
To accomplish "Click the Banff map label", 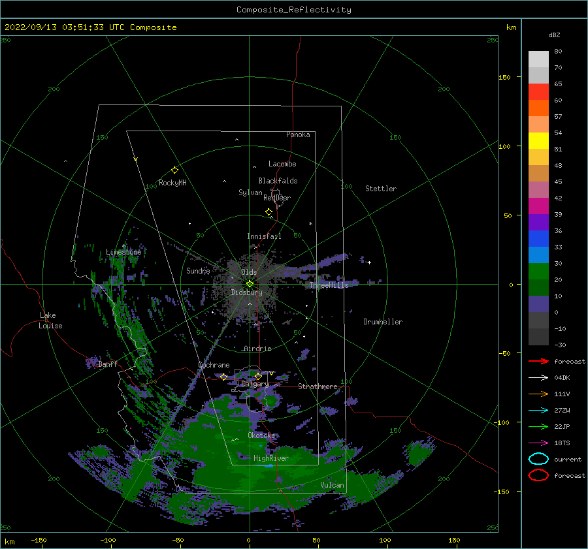I will [108, 364].
